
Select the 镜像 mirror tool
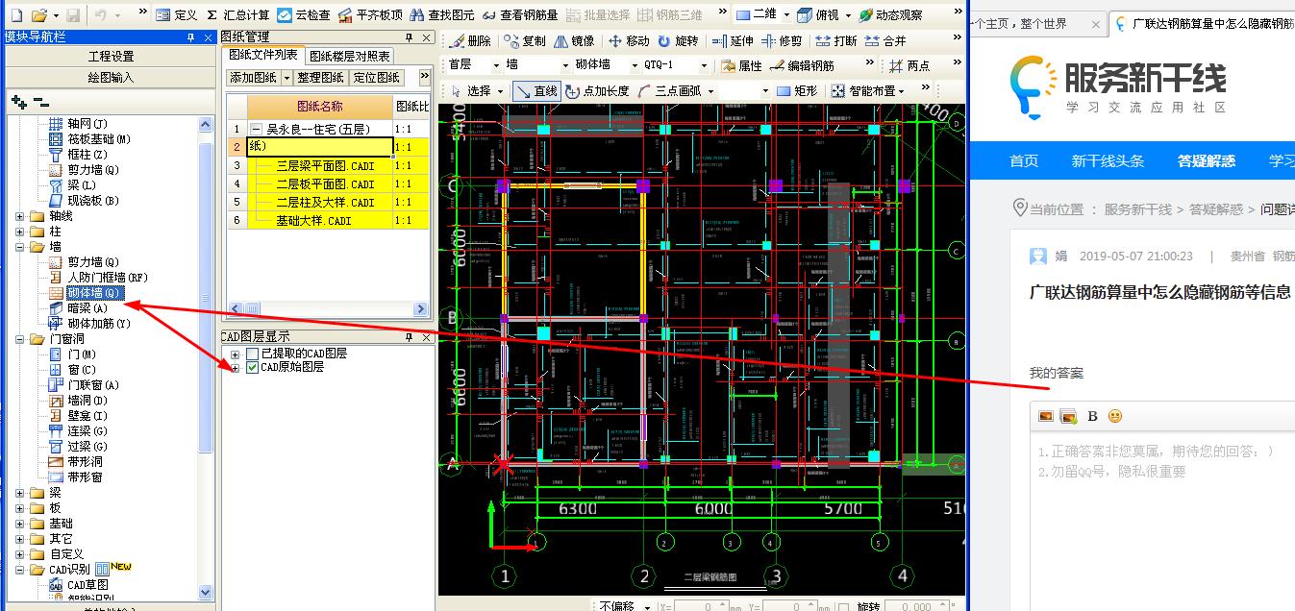(574, 40)
